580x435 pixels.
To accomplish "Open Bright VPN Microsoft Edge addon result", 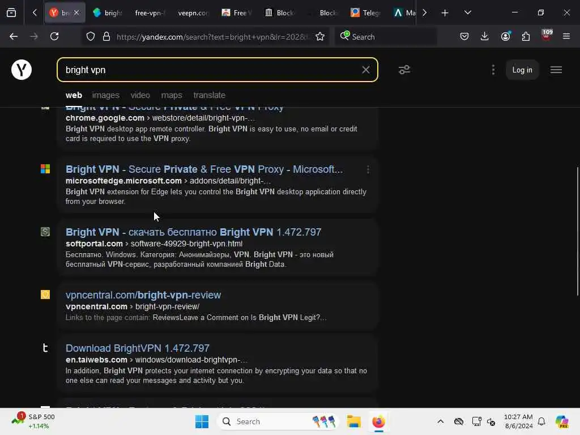I will pos(204,169).
